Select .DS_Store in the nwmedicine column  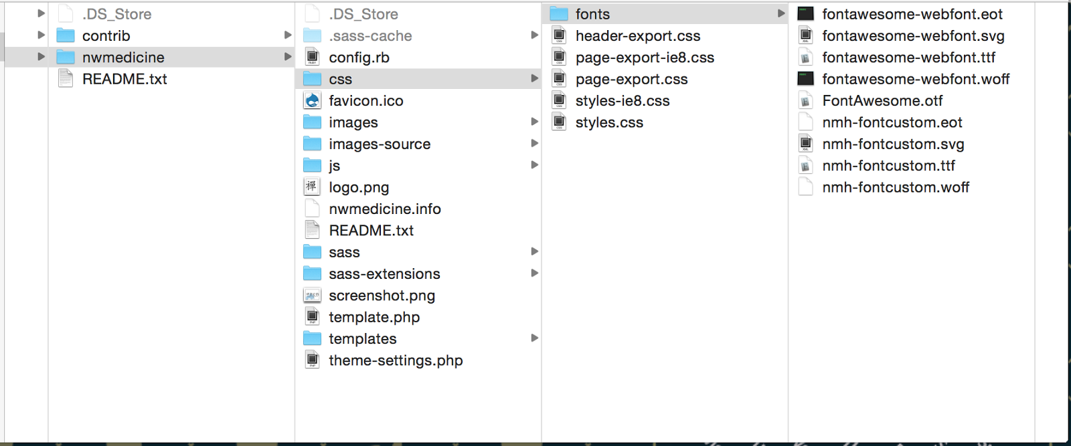[x=363, y=14]
